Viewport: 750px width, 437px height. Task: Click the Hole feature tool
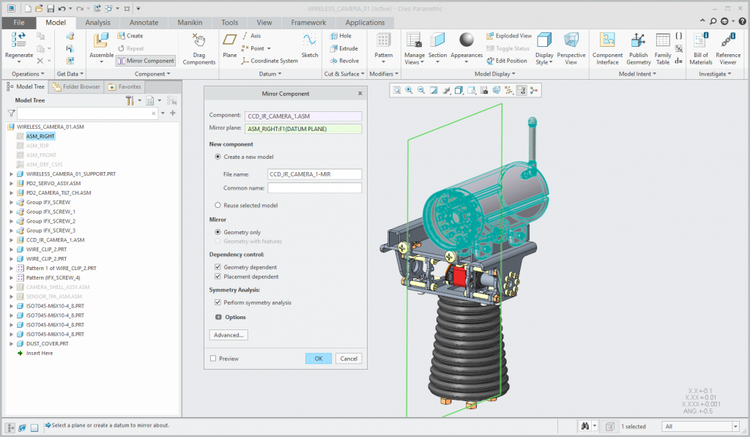[341, 36]
